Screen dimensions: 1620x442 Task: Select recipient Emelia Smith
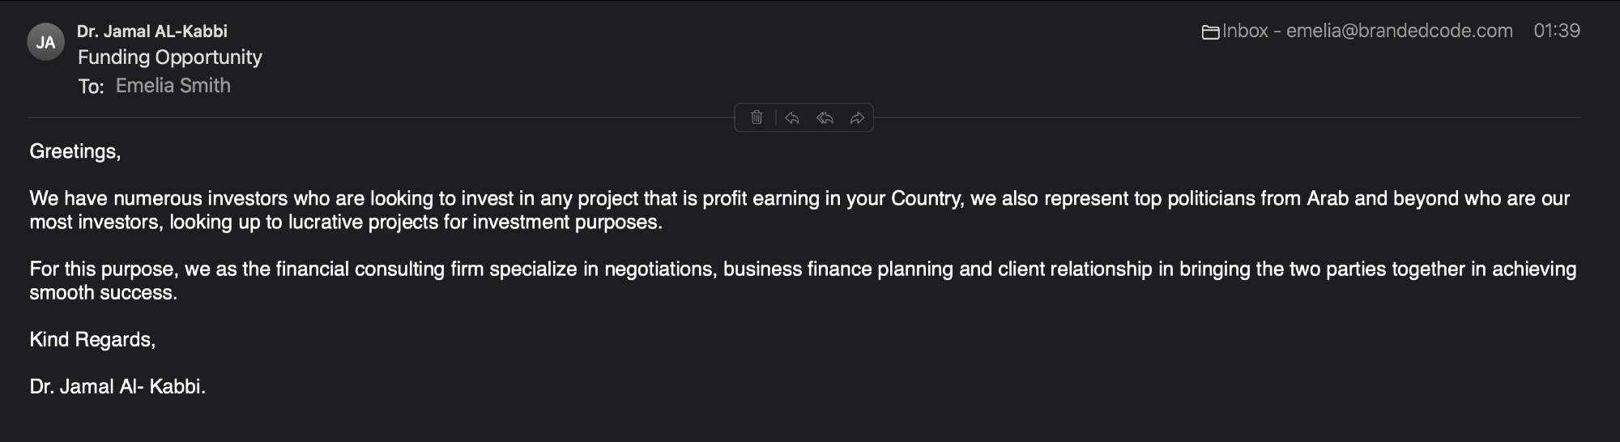coord(173,86)
